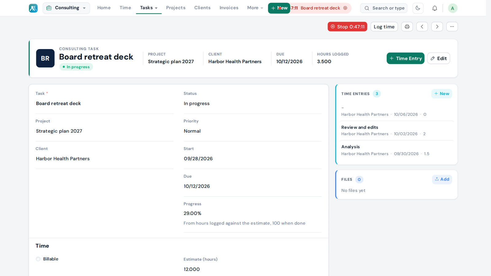The height and width of the screenshot is (276, 491).
Task: Click the Search or type field
Action: pos(384,8)
